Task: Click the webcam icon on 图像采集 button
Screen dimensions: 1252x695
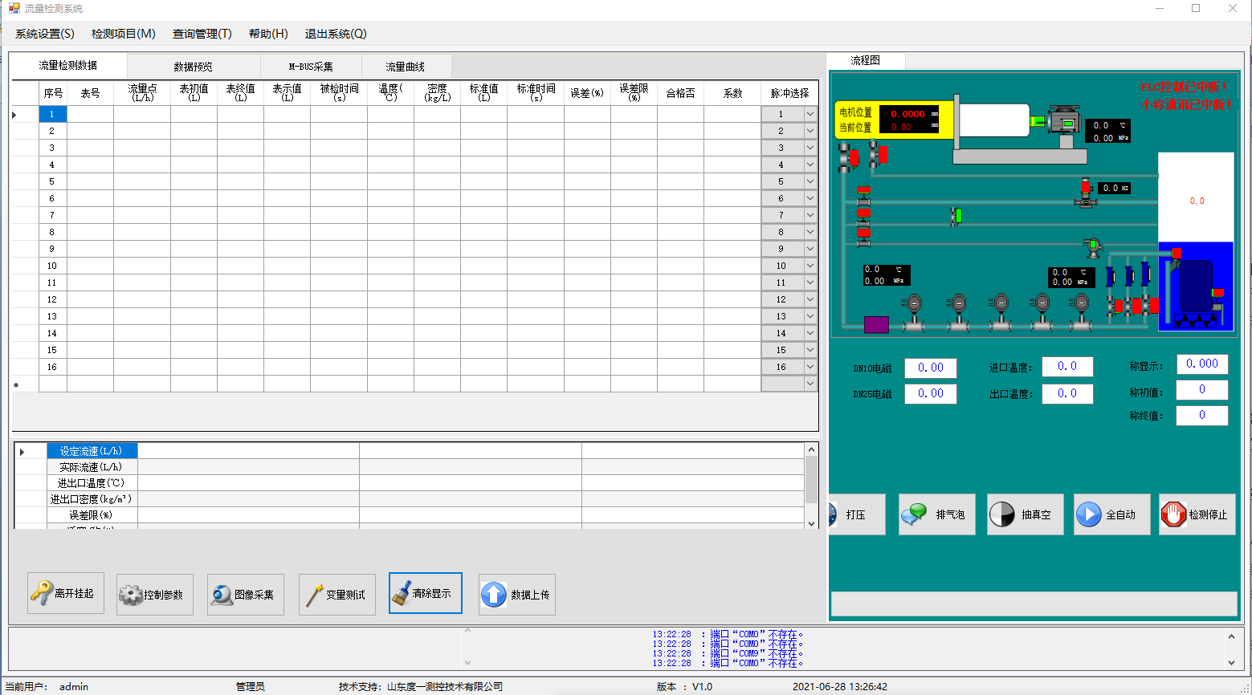Action: (x=222, y=595)
